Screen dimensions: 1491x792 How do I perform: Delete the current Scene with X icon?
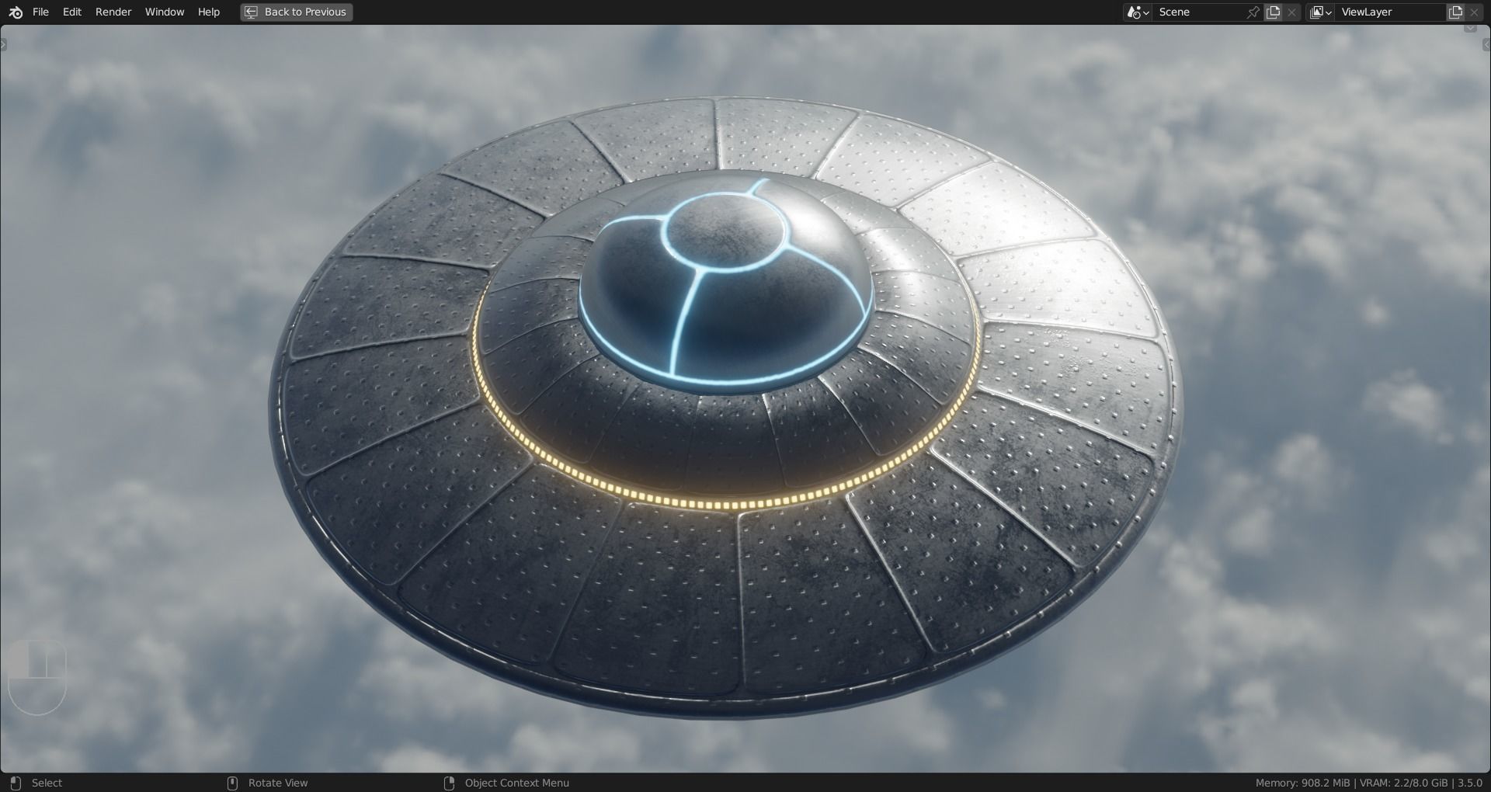(x=1291, y=12)
